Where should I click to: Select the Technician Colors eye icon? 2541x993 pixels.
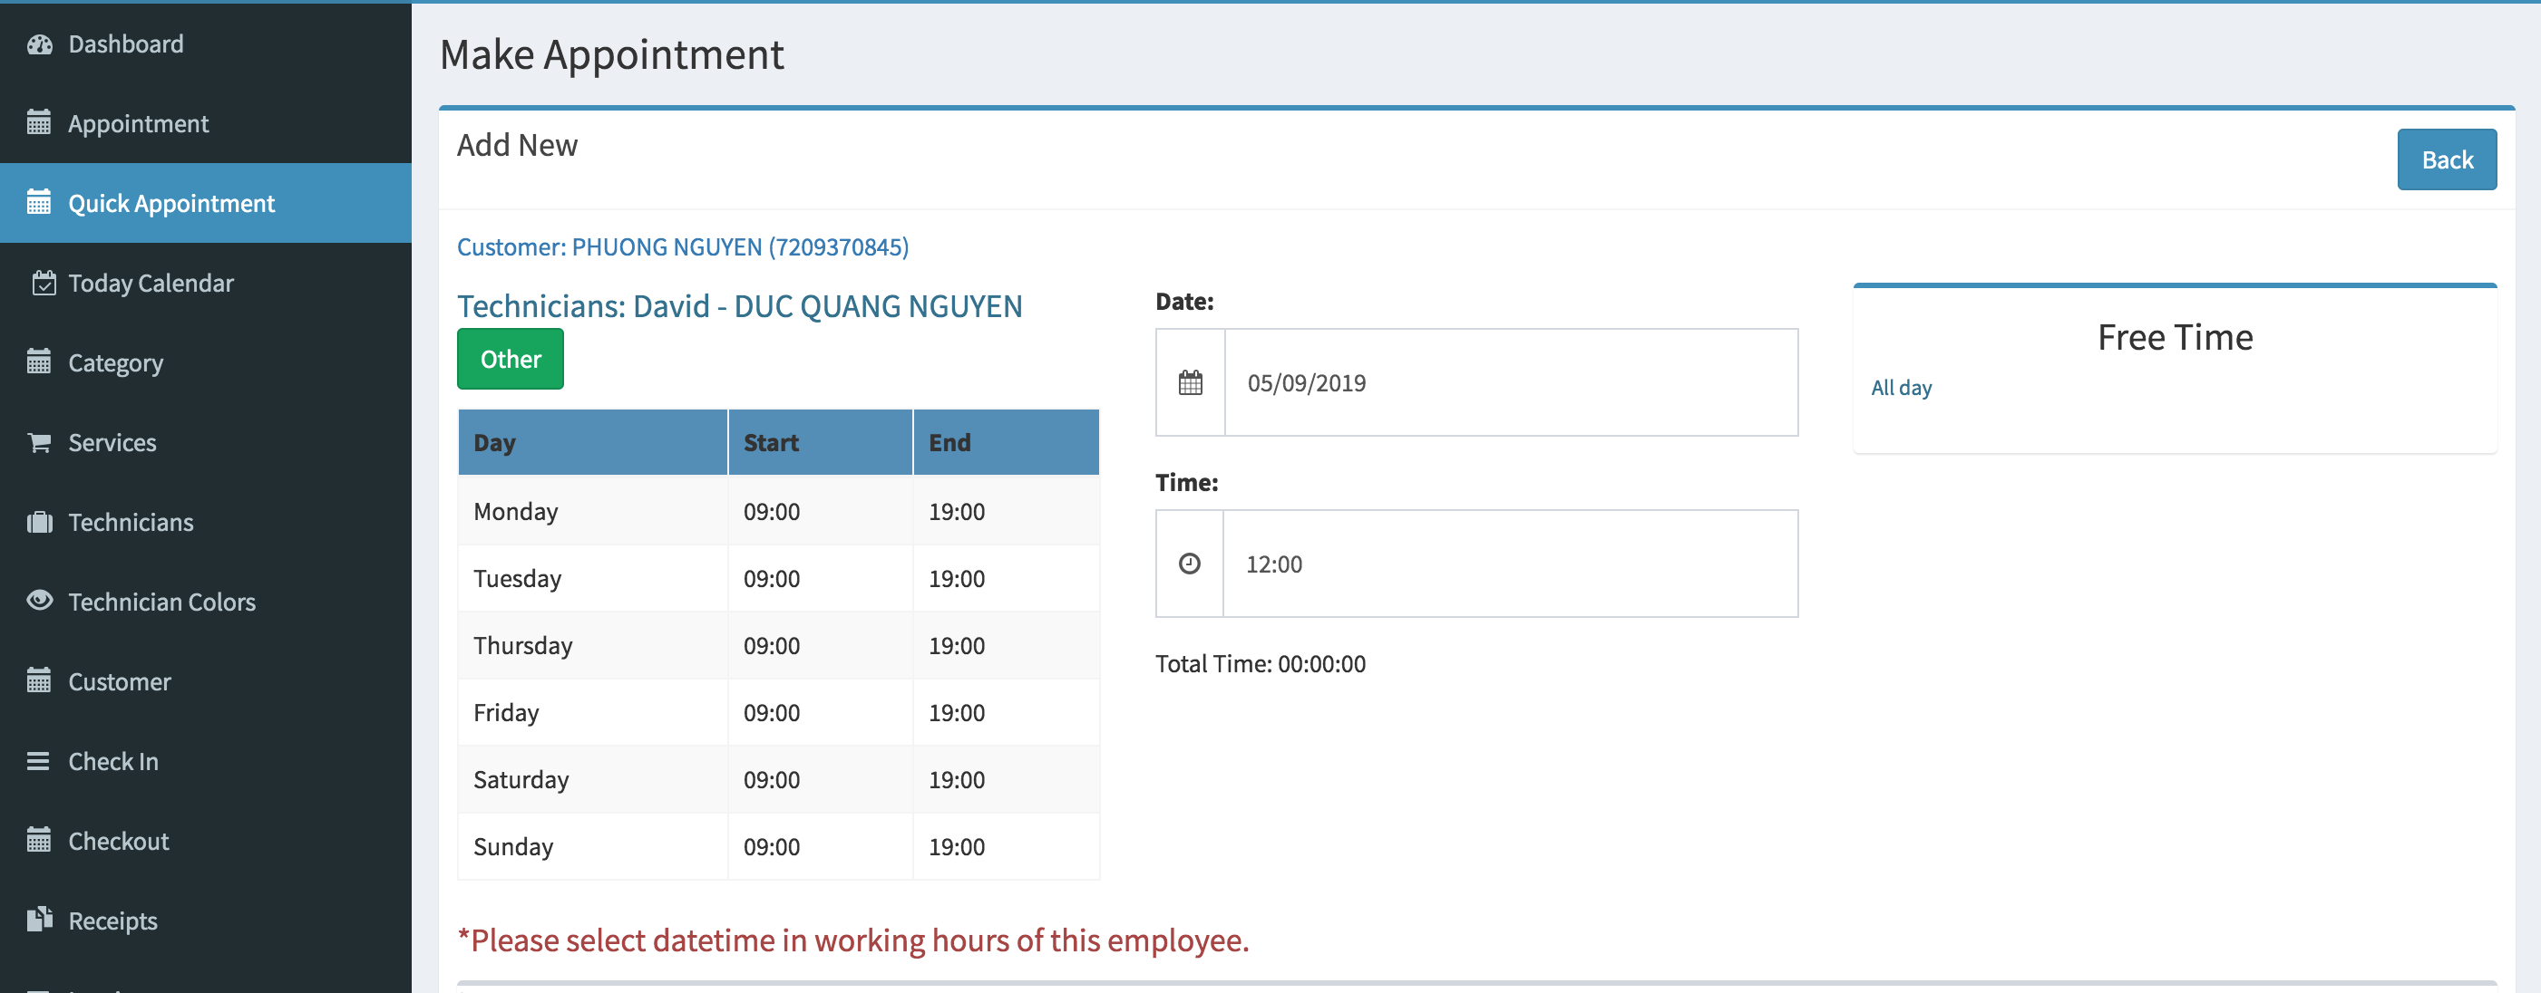point(38,601)
